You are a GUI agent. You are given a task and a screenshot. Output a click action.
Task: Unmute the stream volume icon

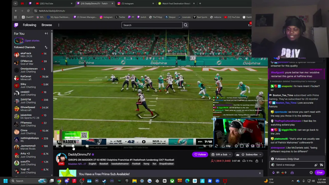pyautogui.click(x=62, y=146)
